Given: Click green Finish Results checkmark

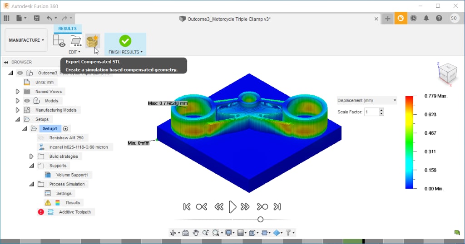Looking at the screenshot, I should tap(125, 41).
